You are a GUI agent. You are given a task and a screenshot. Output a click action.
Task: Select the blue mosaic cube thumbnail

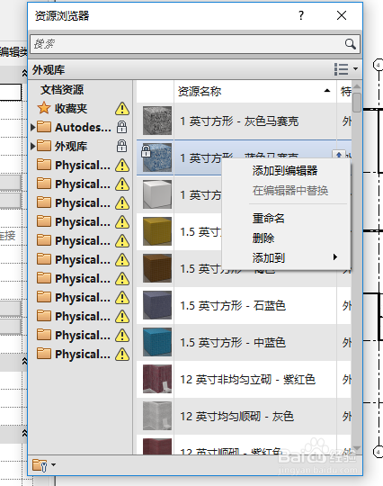click(157, 157)
